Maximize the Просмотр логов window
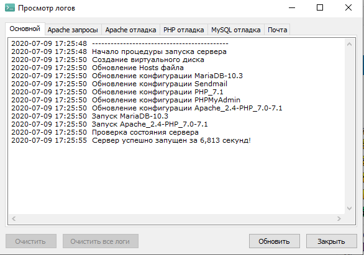364x255 pixels. (x=320, y=8)
